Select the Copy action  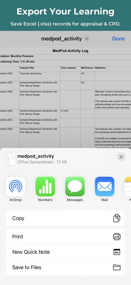(65, 218)
